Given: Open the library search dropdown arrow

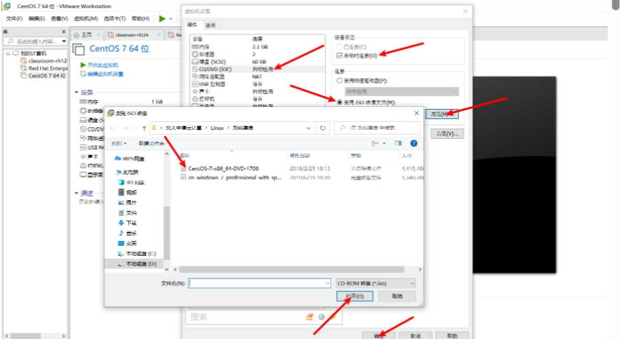Looking at the screenshot, I should [64, 41].
